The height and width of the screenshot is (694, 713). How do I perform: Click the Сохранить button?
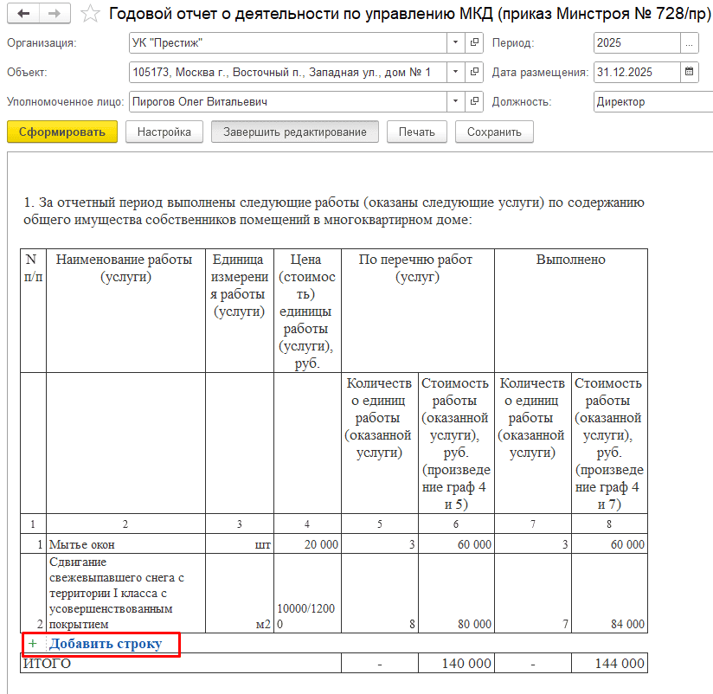494,132
